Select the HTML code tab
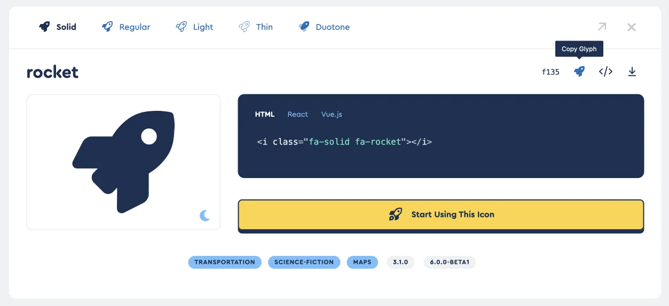 coord(265,114)
